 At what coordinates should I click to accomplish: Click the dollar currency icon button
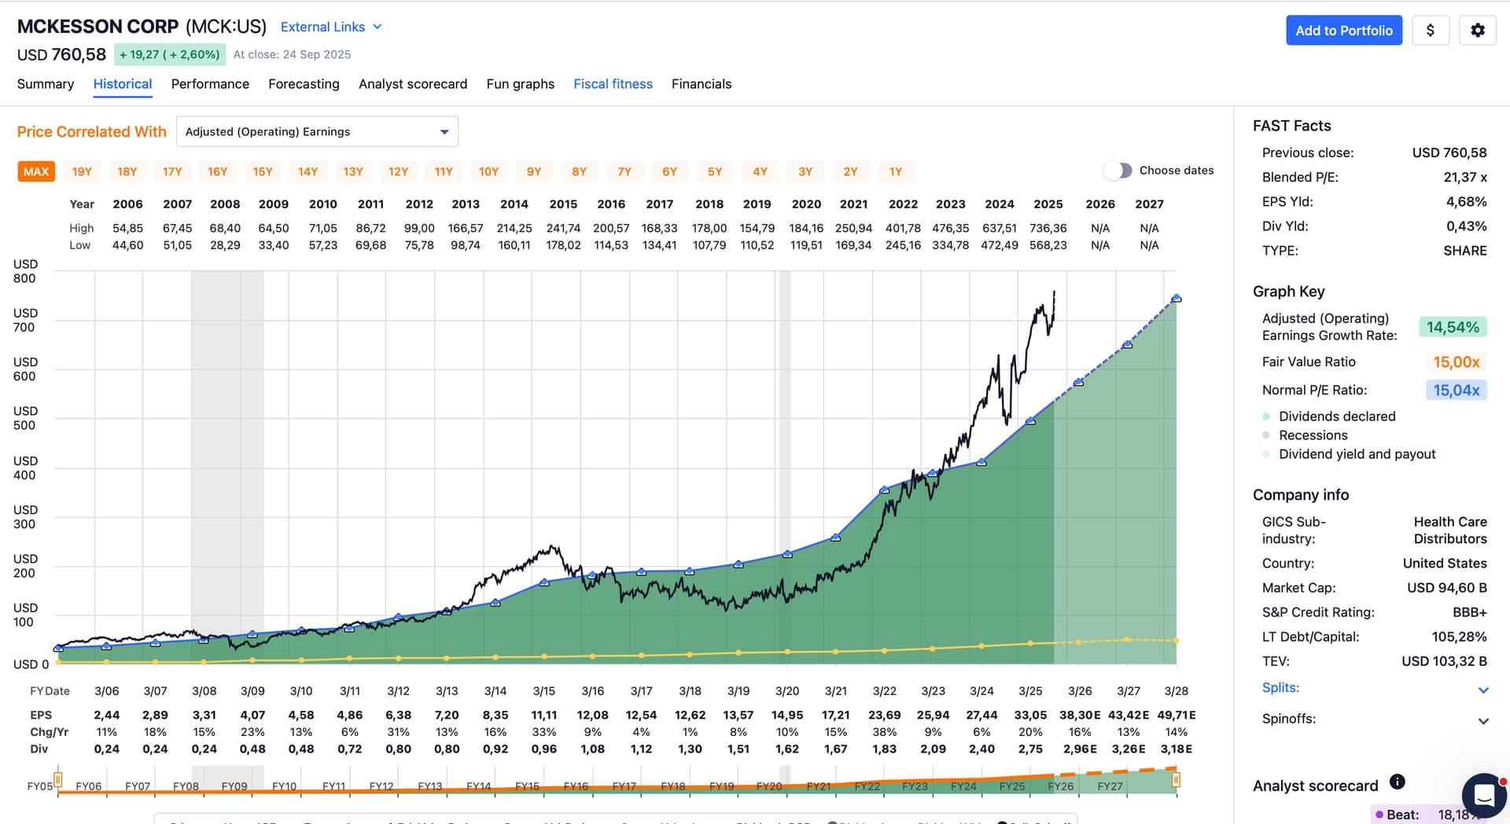pos(1430,31)
